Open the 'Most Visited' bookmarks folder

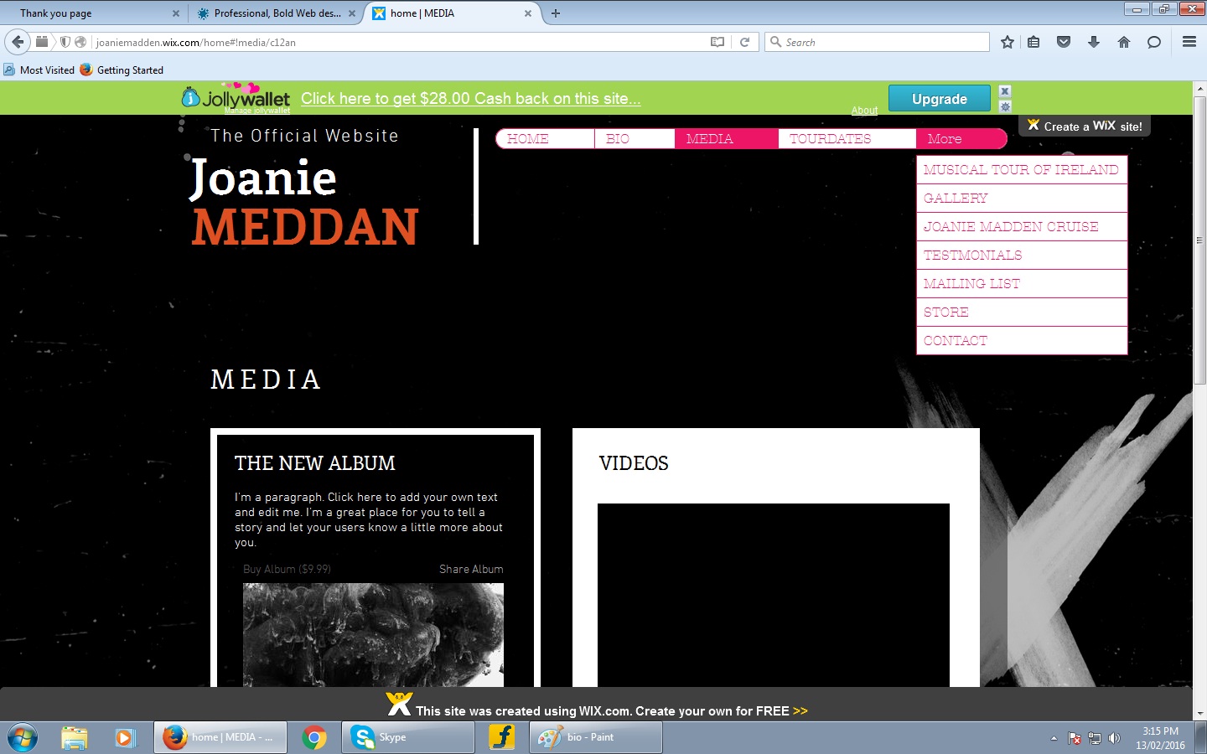pyautogui.click(x=39, y=70)
